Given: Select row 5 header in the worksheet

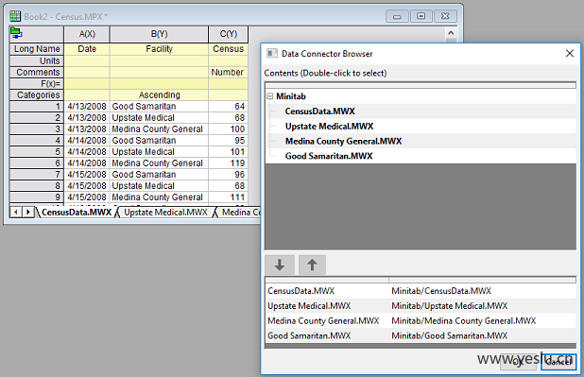Looking at the screenshot, I should 37,152.
